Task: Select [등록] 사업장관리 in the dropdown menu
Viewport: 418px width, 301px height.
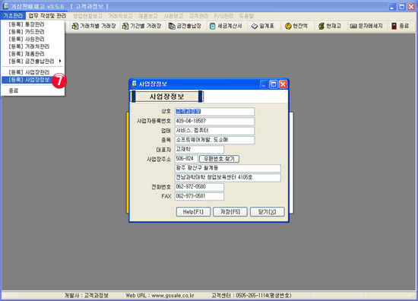Action: 33,72
